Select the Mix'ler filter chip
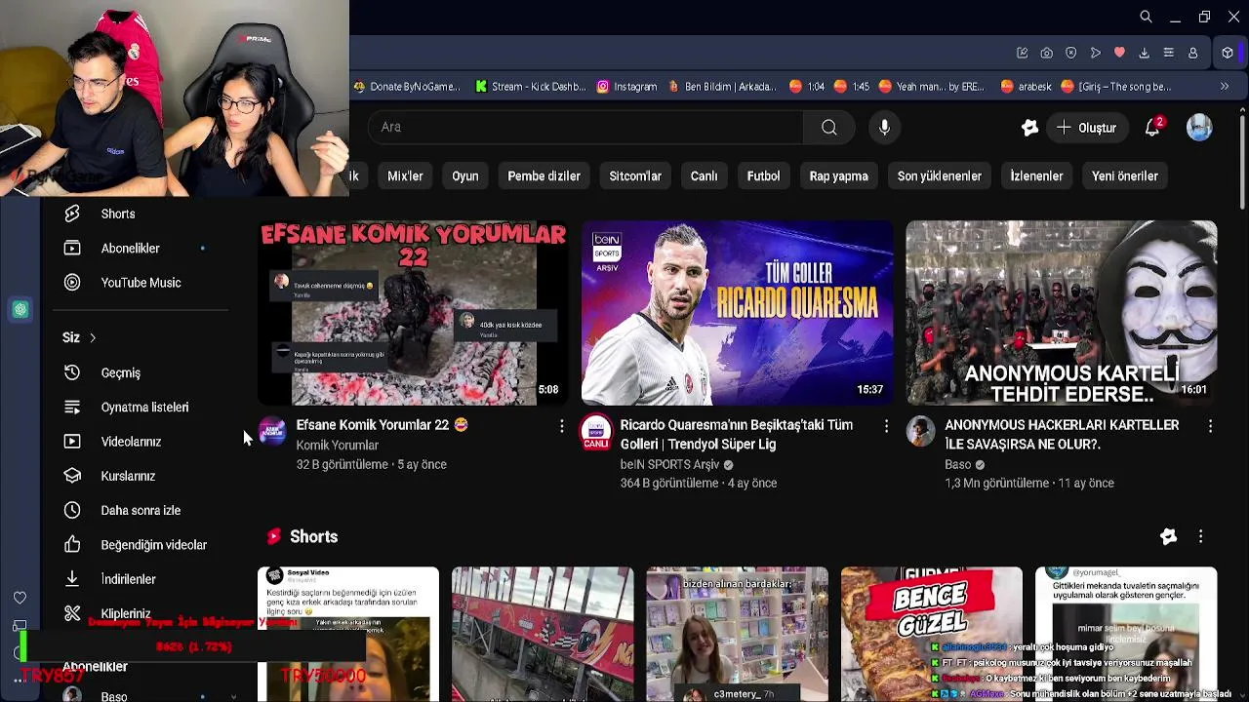 pos(405,176)
